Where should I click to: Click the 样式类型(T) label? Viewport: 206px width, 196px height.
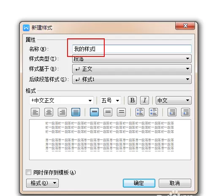44,59
